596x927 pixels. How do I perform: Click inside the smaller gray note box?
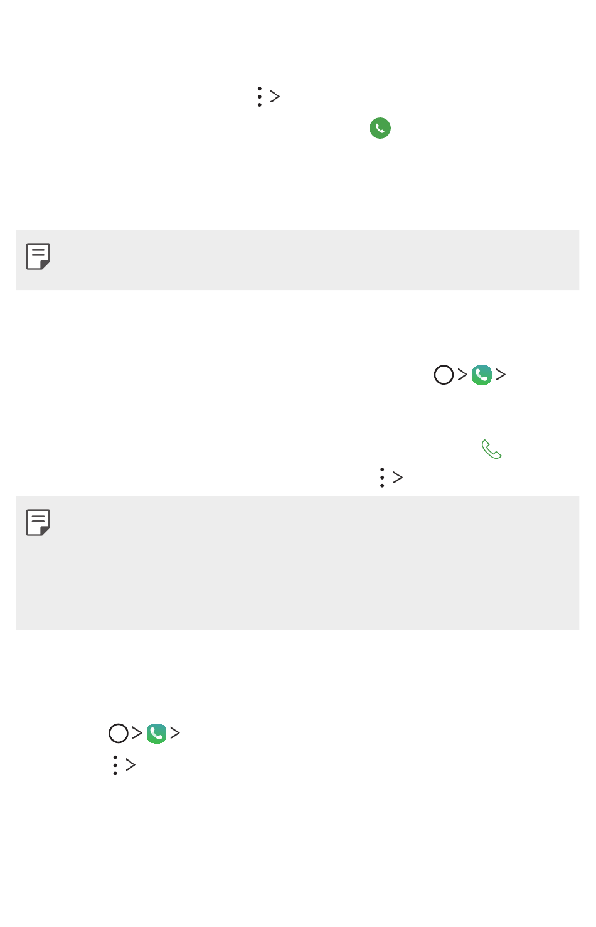point(297,260)
